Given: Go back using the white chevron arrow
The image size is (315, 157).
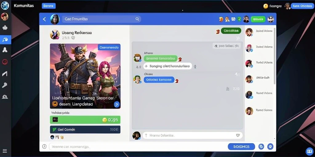Looking at the screenshot, I should [x=44, y=19].
